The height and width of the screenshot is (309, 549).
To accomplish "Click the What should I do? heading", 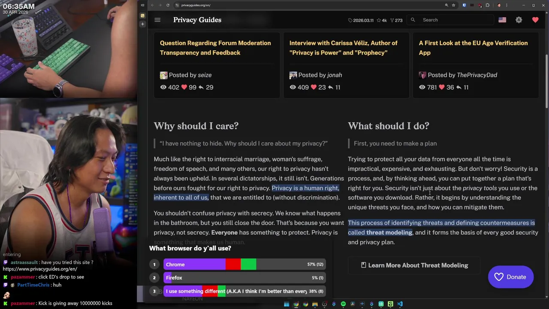I will (x=389, y=126).
